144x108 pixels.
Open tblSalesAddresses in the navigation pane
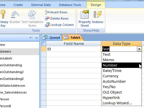19,86
